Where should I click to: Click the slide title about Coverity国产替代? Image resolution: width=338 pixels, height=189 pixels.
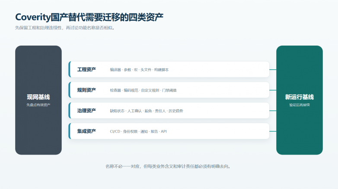coord(89,17)
